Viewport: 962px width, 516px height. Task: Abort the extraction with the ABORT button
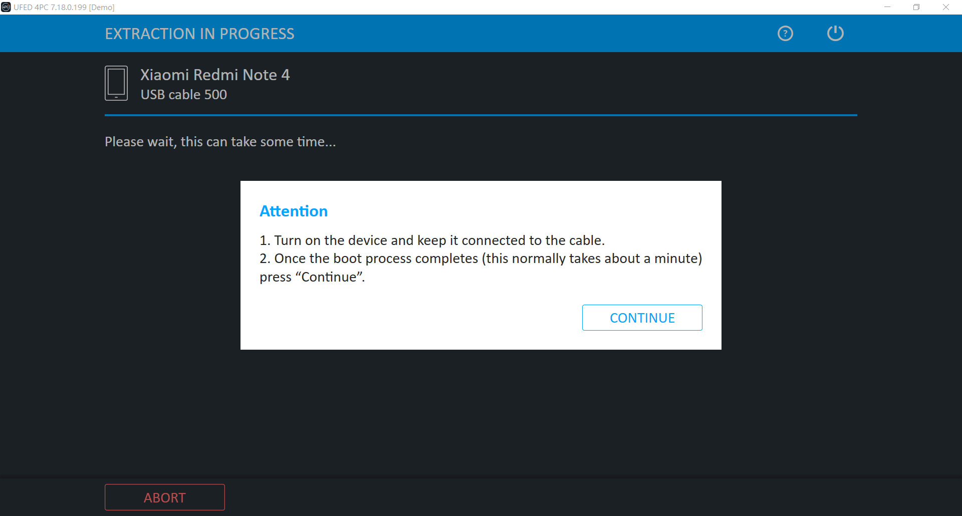pyautogui.click(x=164, y=497)
